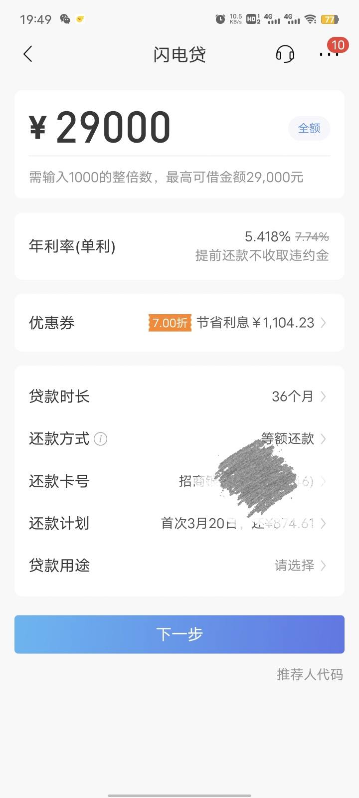Open 贷款时长 36个月 selector

(x=179, y=397)
